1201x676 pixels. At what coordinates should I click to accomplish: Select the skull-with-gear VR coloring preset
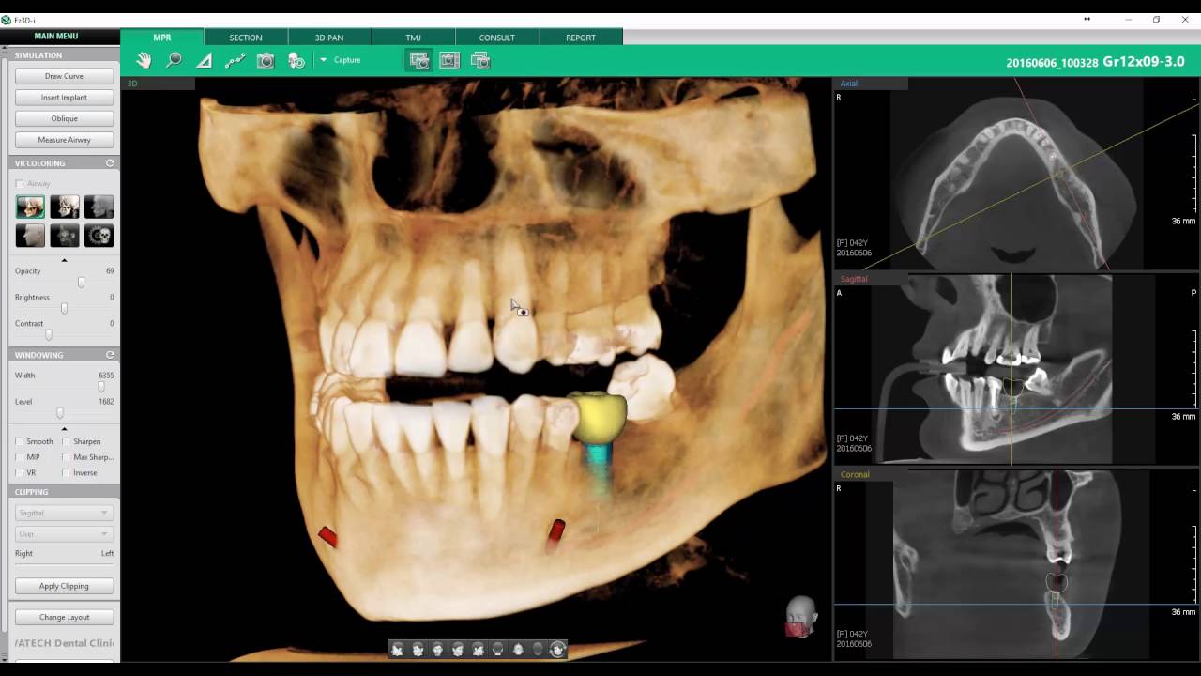coord(99,235)
